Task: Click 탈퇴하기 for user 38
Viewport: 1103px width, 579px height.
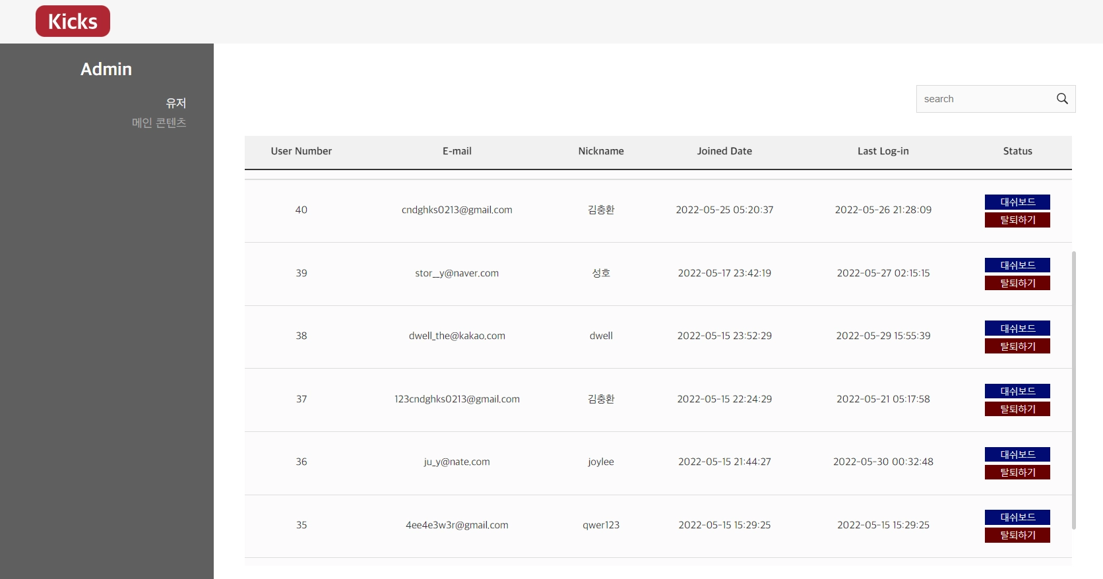Action: click(x=1017, y=346)
